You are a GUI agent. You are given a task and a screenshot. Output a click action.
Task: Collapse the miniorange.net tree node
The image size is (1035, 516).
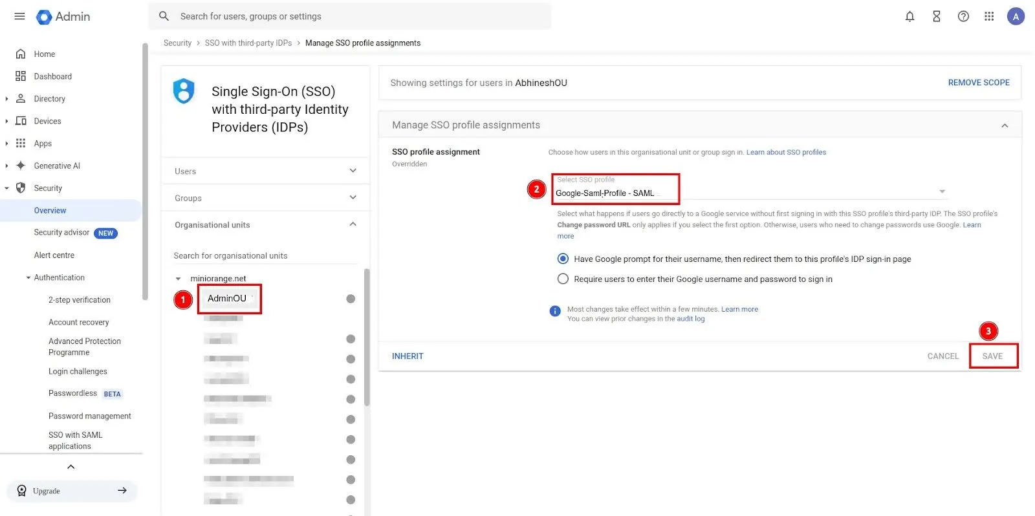point(178,279)
